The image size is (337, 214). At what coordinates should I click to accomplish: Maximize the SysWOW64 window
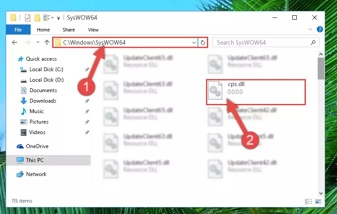click(294, 17)
